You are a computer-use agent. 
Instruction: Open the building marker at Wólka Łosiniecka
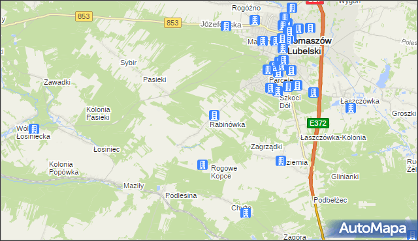tap(34, 129)
